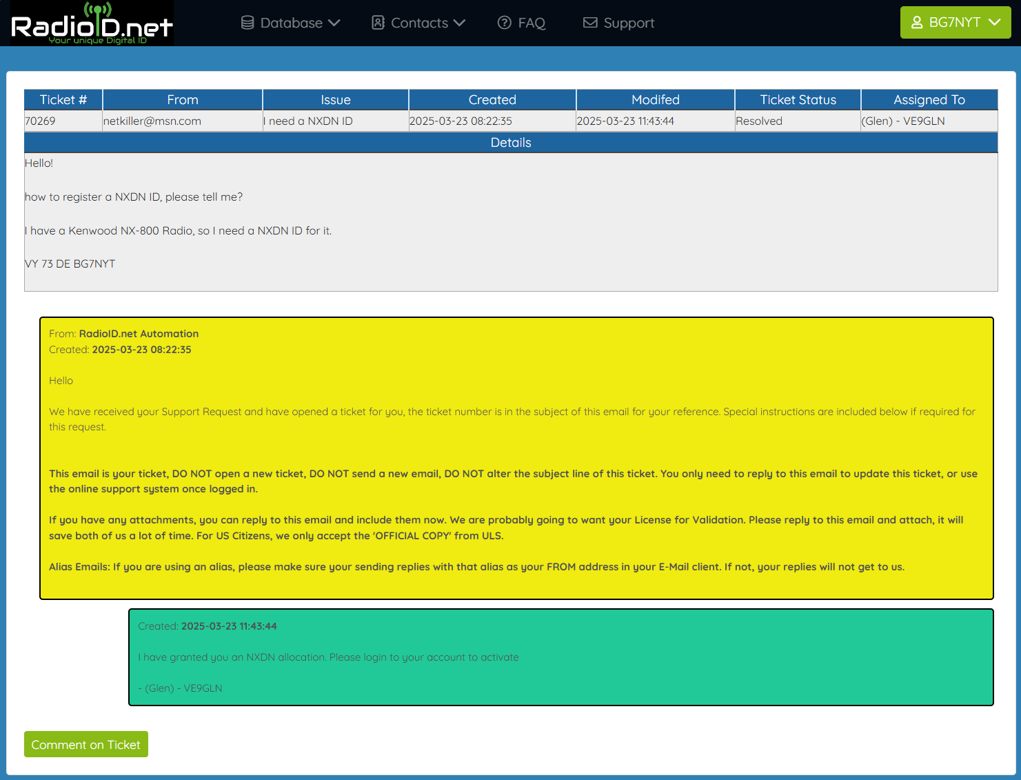Screen dimensions: 1021x780
Task: Click the Support envelope icon
Action: [590, 23]
